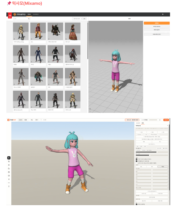Viewport: 174px width, 208px height.
Task: Choose the middle of three hand option buttons
Action: tap(152, 167)
